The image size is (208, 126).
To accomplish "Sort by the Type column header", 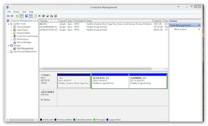I will 70,21.
